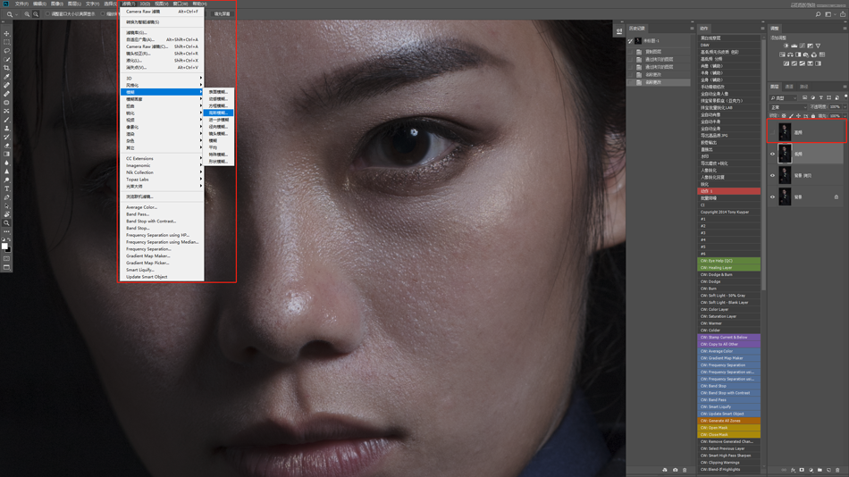Select last history state in History panel
The image size is (849, 477).
[x=659, y=82]
